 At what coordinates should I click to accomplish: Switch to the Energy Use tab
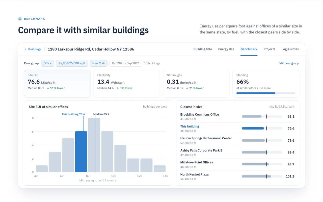[x=226, y=49]
